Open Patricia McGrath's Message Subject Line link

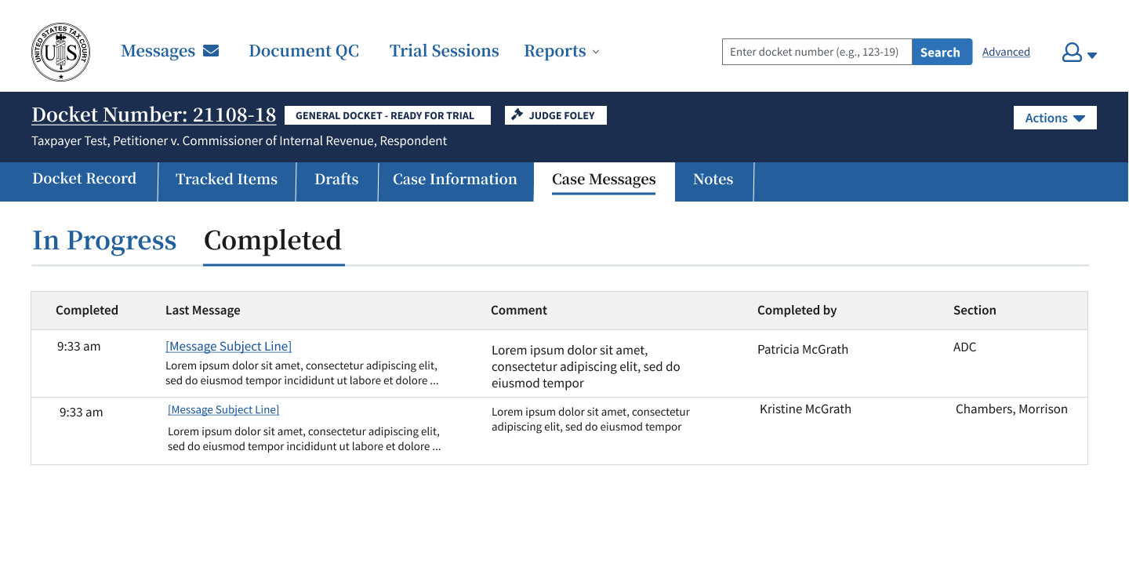(x=228, y=346)
